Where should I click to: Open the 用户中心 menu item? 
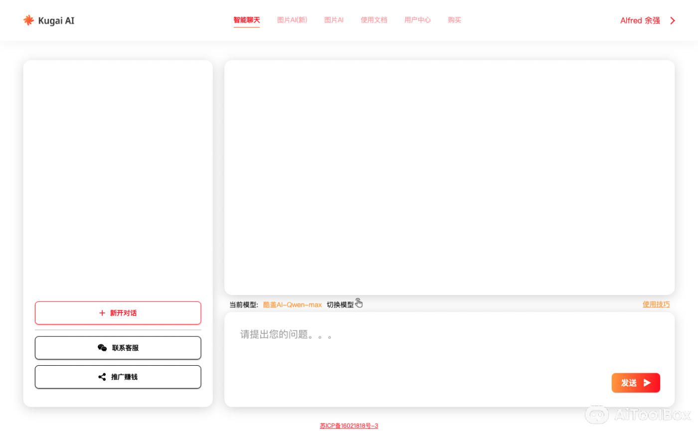pyautogui.click(x=417, y=20)
